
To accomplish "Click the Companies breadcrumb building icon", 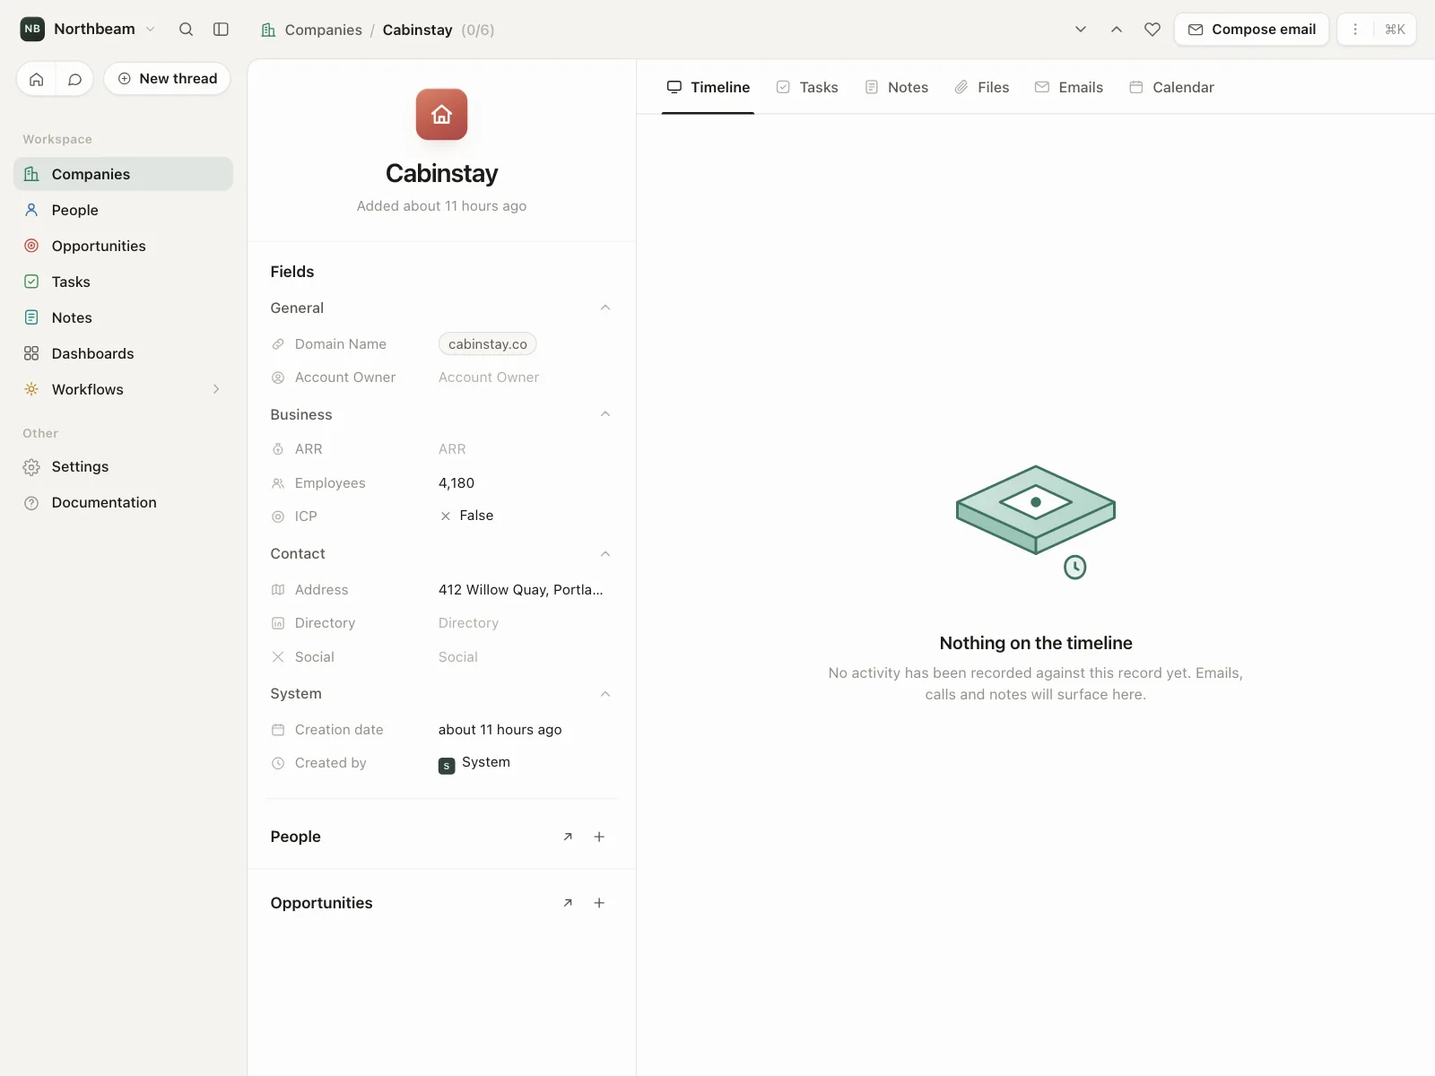I will click(268, 30).
